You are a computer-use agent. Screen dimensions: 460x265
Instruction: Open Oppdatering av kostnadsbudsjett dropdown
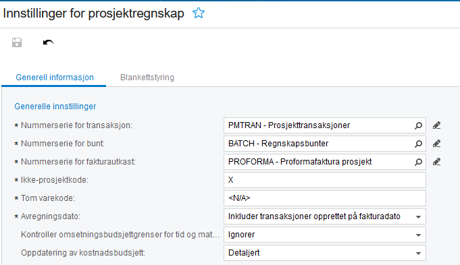pos(418,253)
